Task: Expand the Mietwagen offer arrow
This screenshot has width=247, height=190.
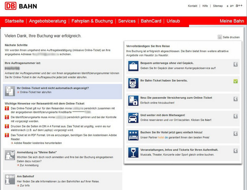Action: pyautogui.click(x=236, y=116)
